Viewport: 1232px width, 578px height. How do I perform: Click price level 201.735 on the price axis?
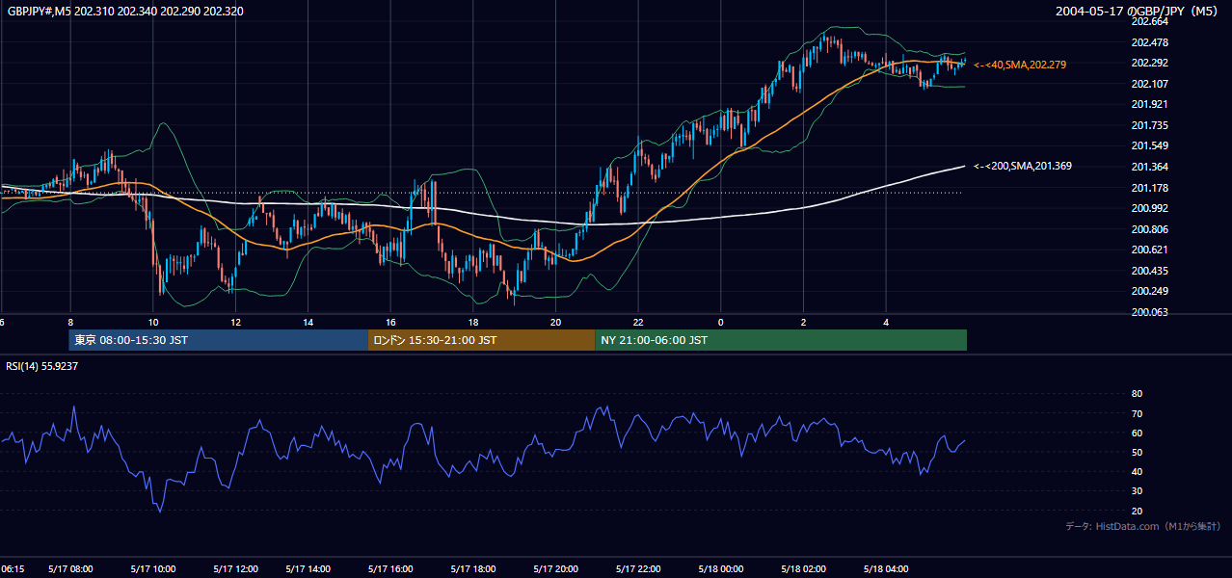click(x=1149, y=125)
